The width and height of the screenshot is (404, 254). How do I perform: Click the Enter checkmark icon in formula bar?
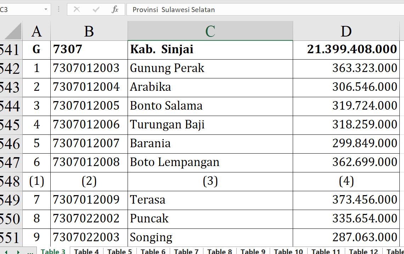pyautogui.click(x=96, y=10)
